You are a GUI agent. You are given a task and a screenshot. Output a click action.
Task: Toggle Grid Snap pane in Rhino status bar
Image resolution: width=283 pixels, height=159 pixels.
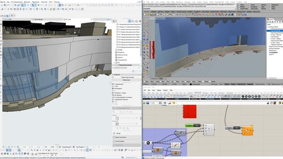(x=214, y=84)
